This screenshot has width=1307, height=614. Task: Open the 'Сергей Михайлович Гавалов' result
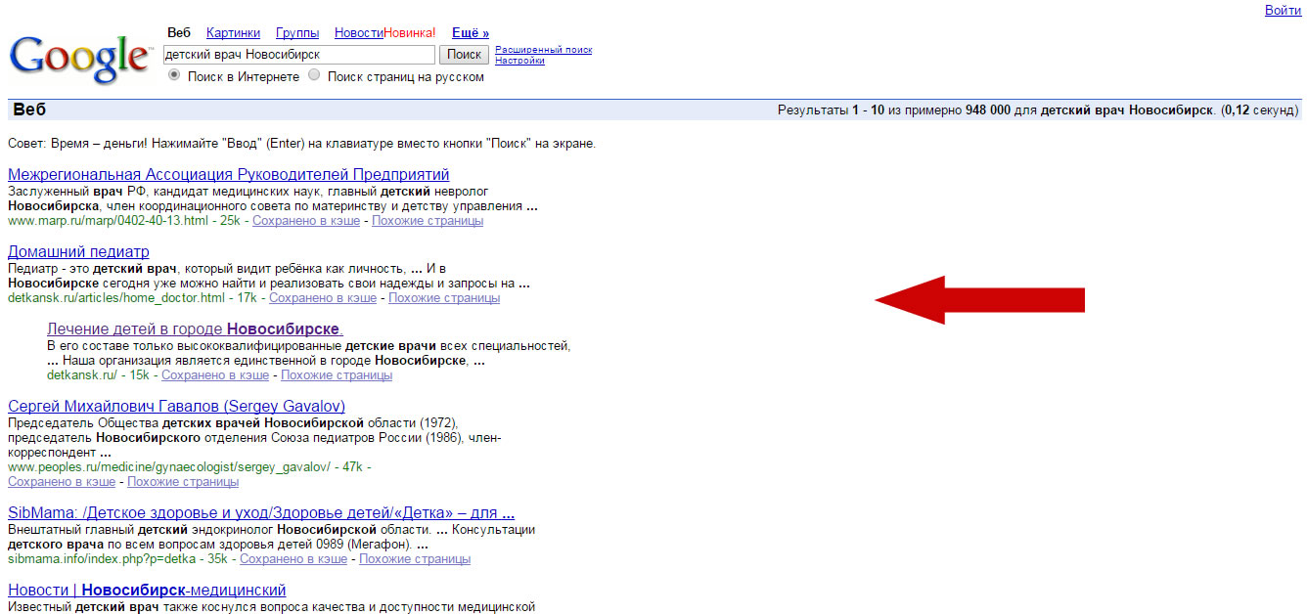coord(176,407)
